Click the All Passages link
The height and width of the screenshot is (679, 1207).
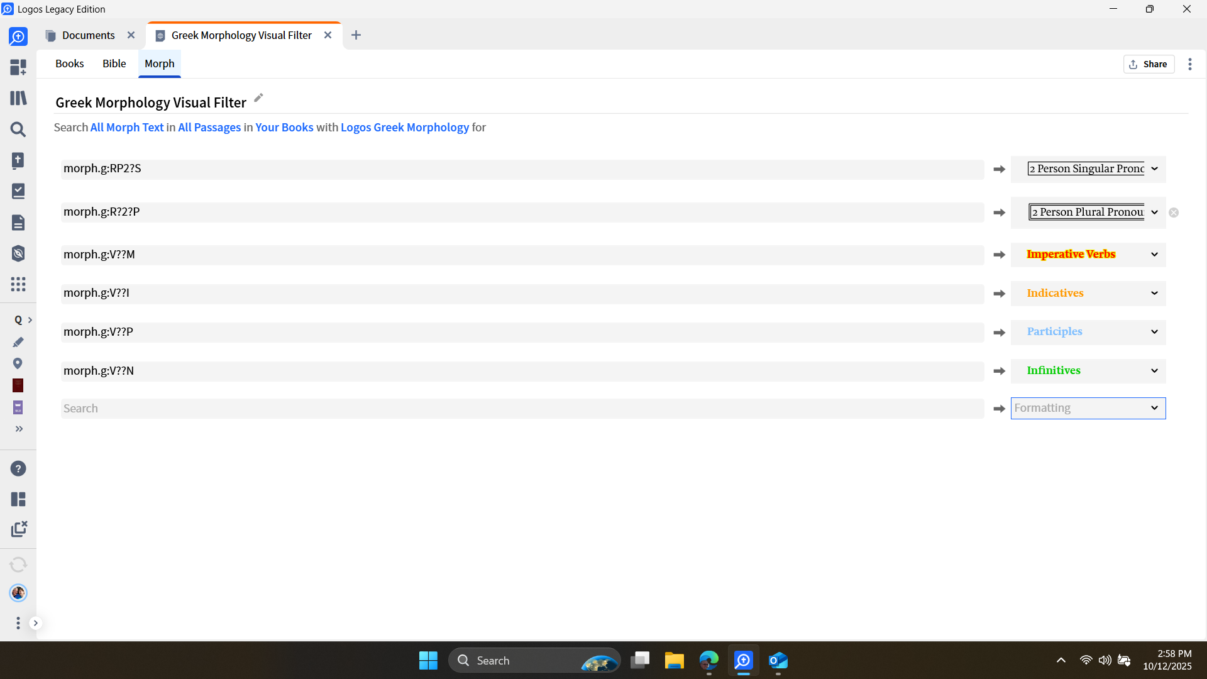[x=209, y=128]
